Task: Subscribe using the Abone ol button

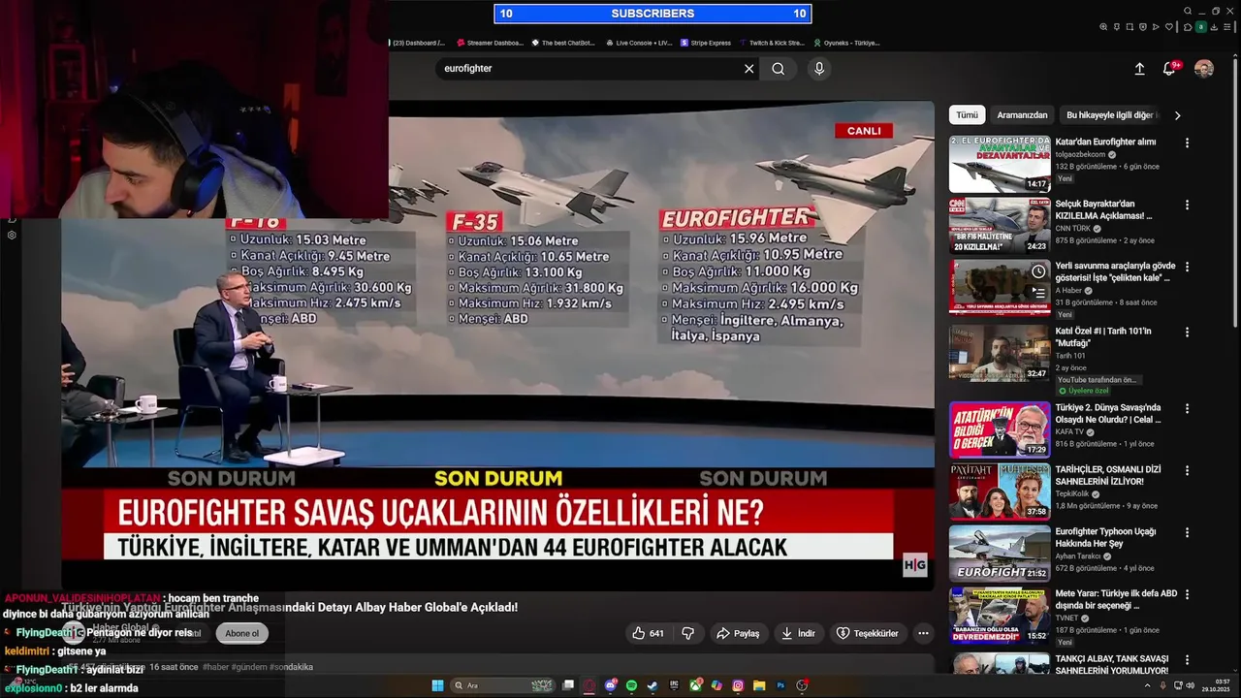Action: (242, 633)
